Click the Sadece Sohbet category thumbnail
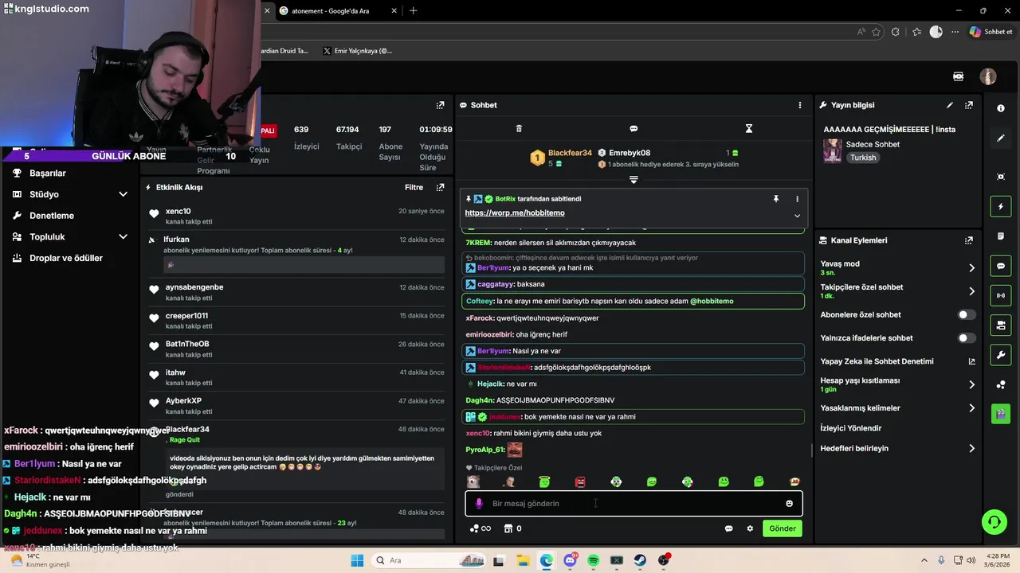 pos(833,151)
